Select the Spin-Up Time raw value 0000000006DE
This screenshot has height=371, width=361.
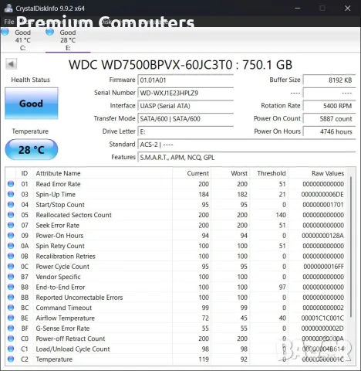[x=322, y=194]
